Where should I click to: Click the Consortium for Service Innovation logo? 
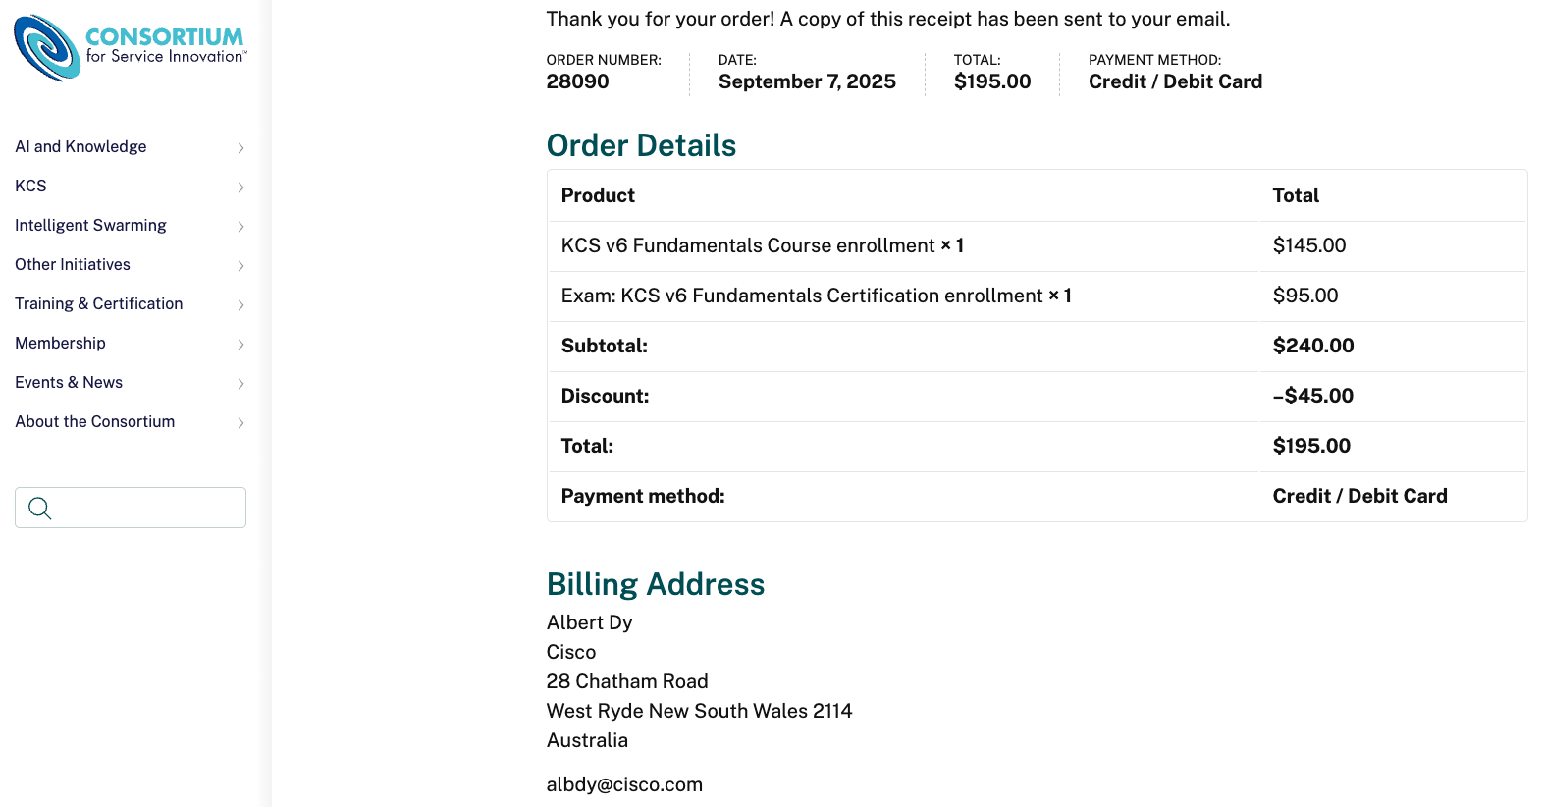(130, 47)
